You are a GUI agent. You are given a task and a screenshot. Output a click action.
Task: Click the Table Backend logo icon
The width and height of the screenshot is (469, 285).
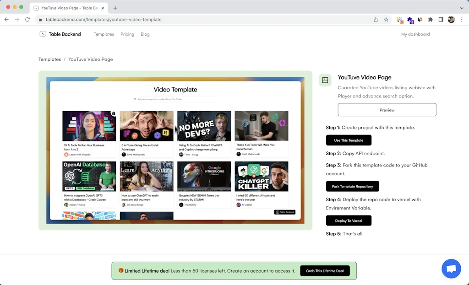coord(43,34)
